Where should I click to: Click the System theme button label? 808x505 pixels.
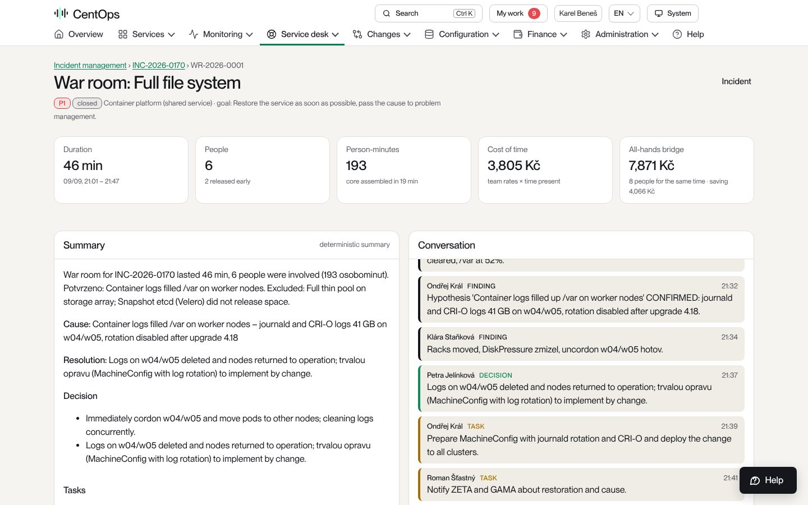pyautogui.click(x=679, y=13)
